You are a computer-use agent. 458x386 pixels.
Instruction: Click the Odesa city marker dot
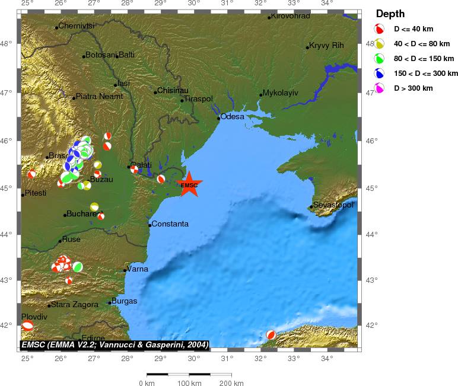218,118
